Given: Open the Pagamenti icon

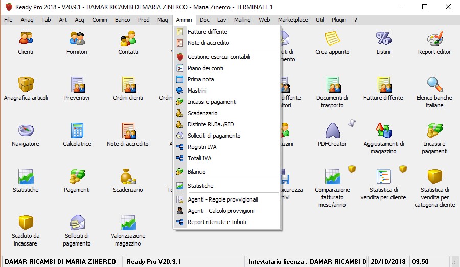Looking at the screenshot, I should point(77,176).
